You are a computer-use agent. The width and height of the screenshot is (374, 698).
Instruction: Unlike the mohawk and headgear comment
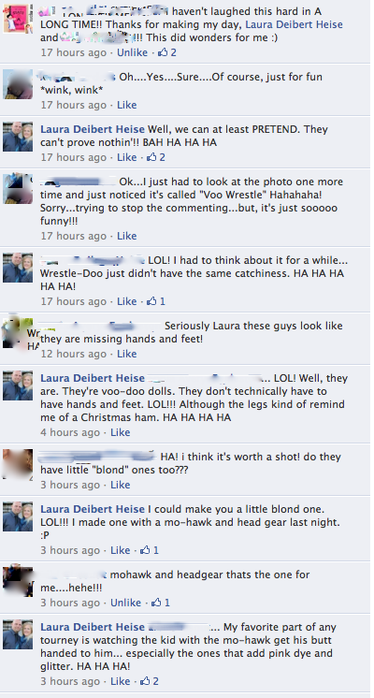pyautogui.click(x=125, y=603)
